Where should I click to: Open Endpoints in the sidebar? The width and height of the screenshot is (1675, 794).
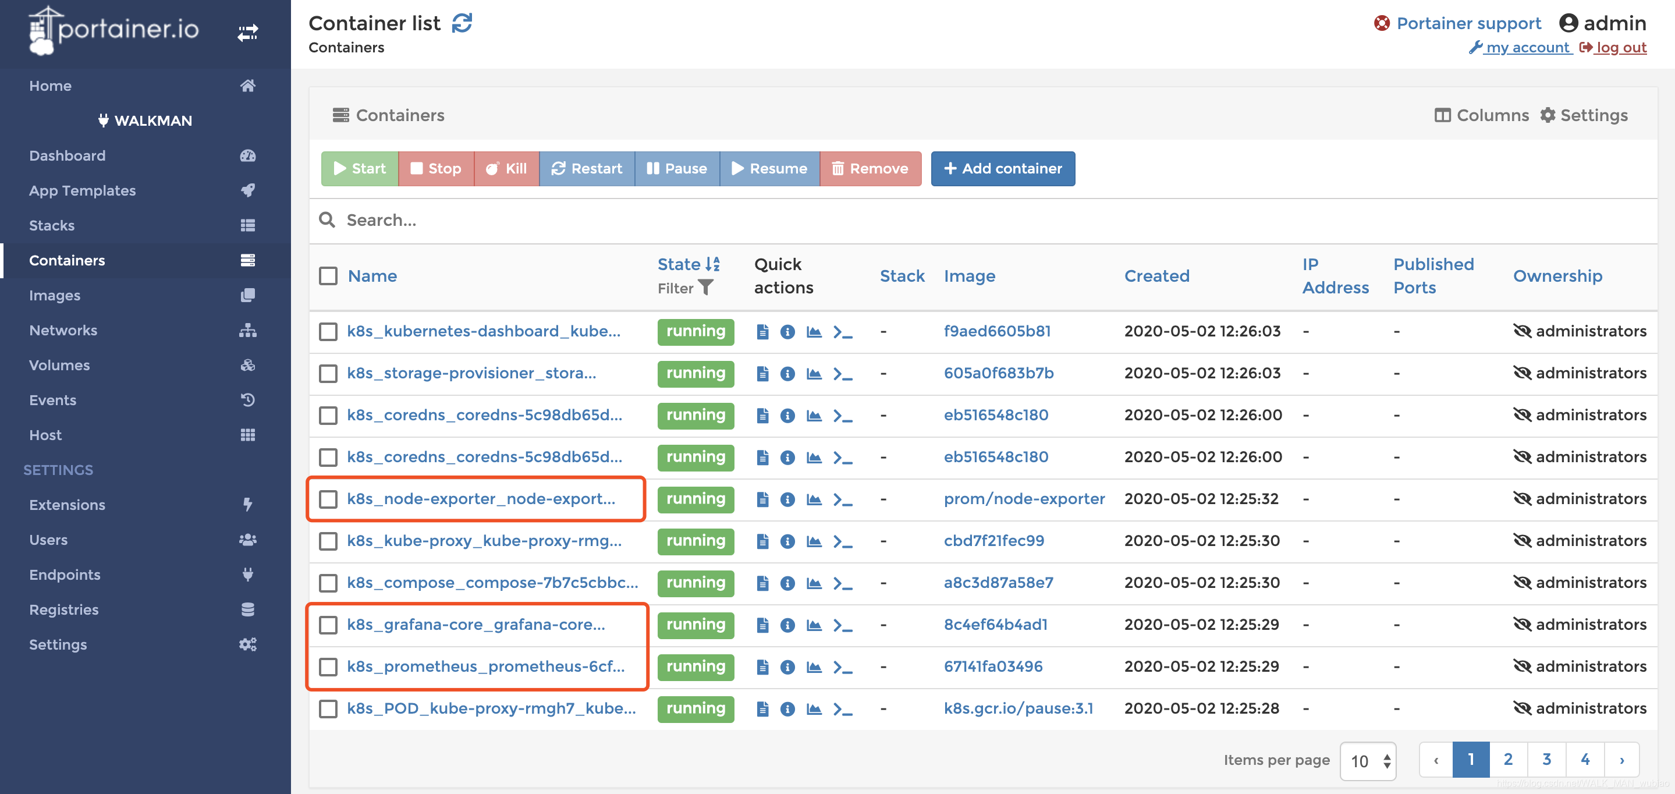tap(146, 575)
